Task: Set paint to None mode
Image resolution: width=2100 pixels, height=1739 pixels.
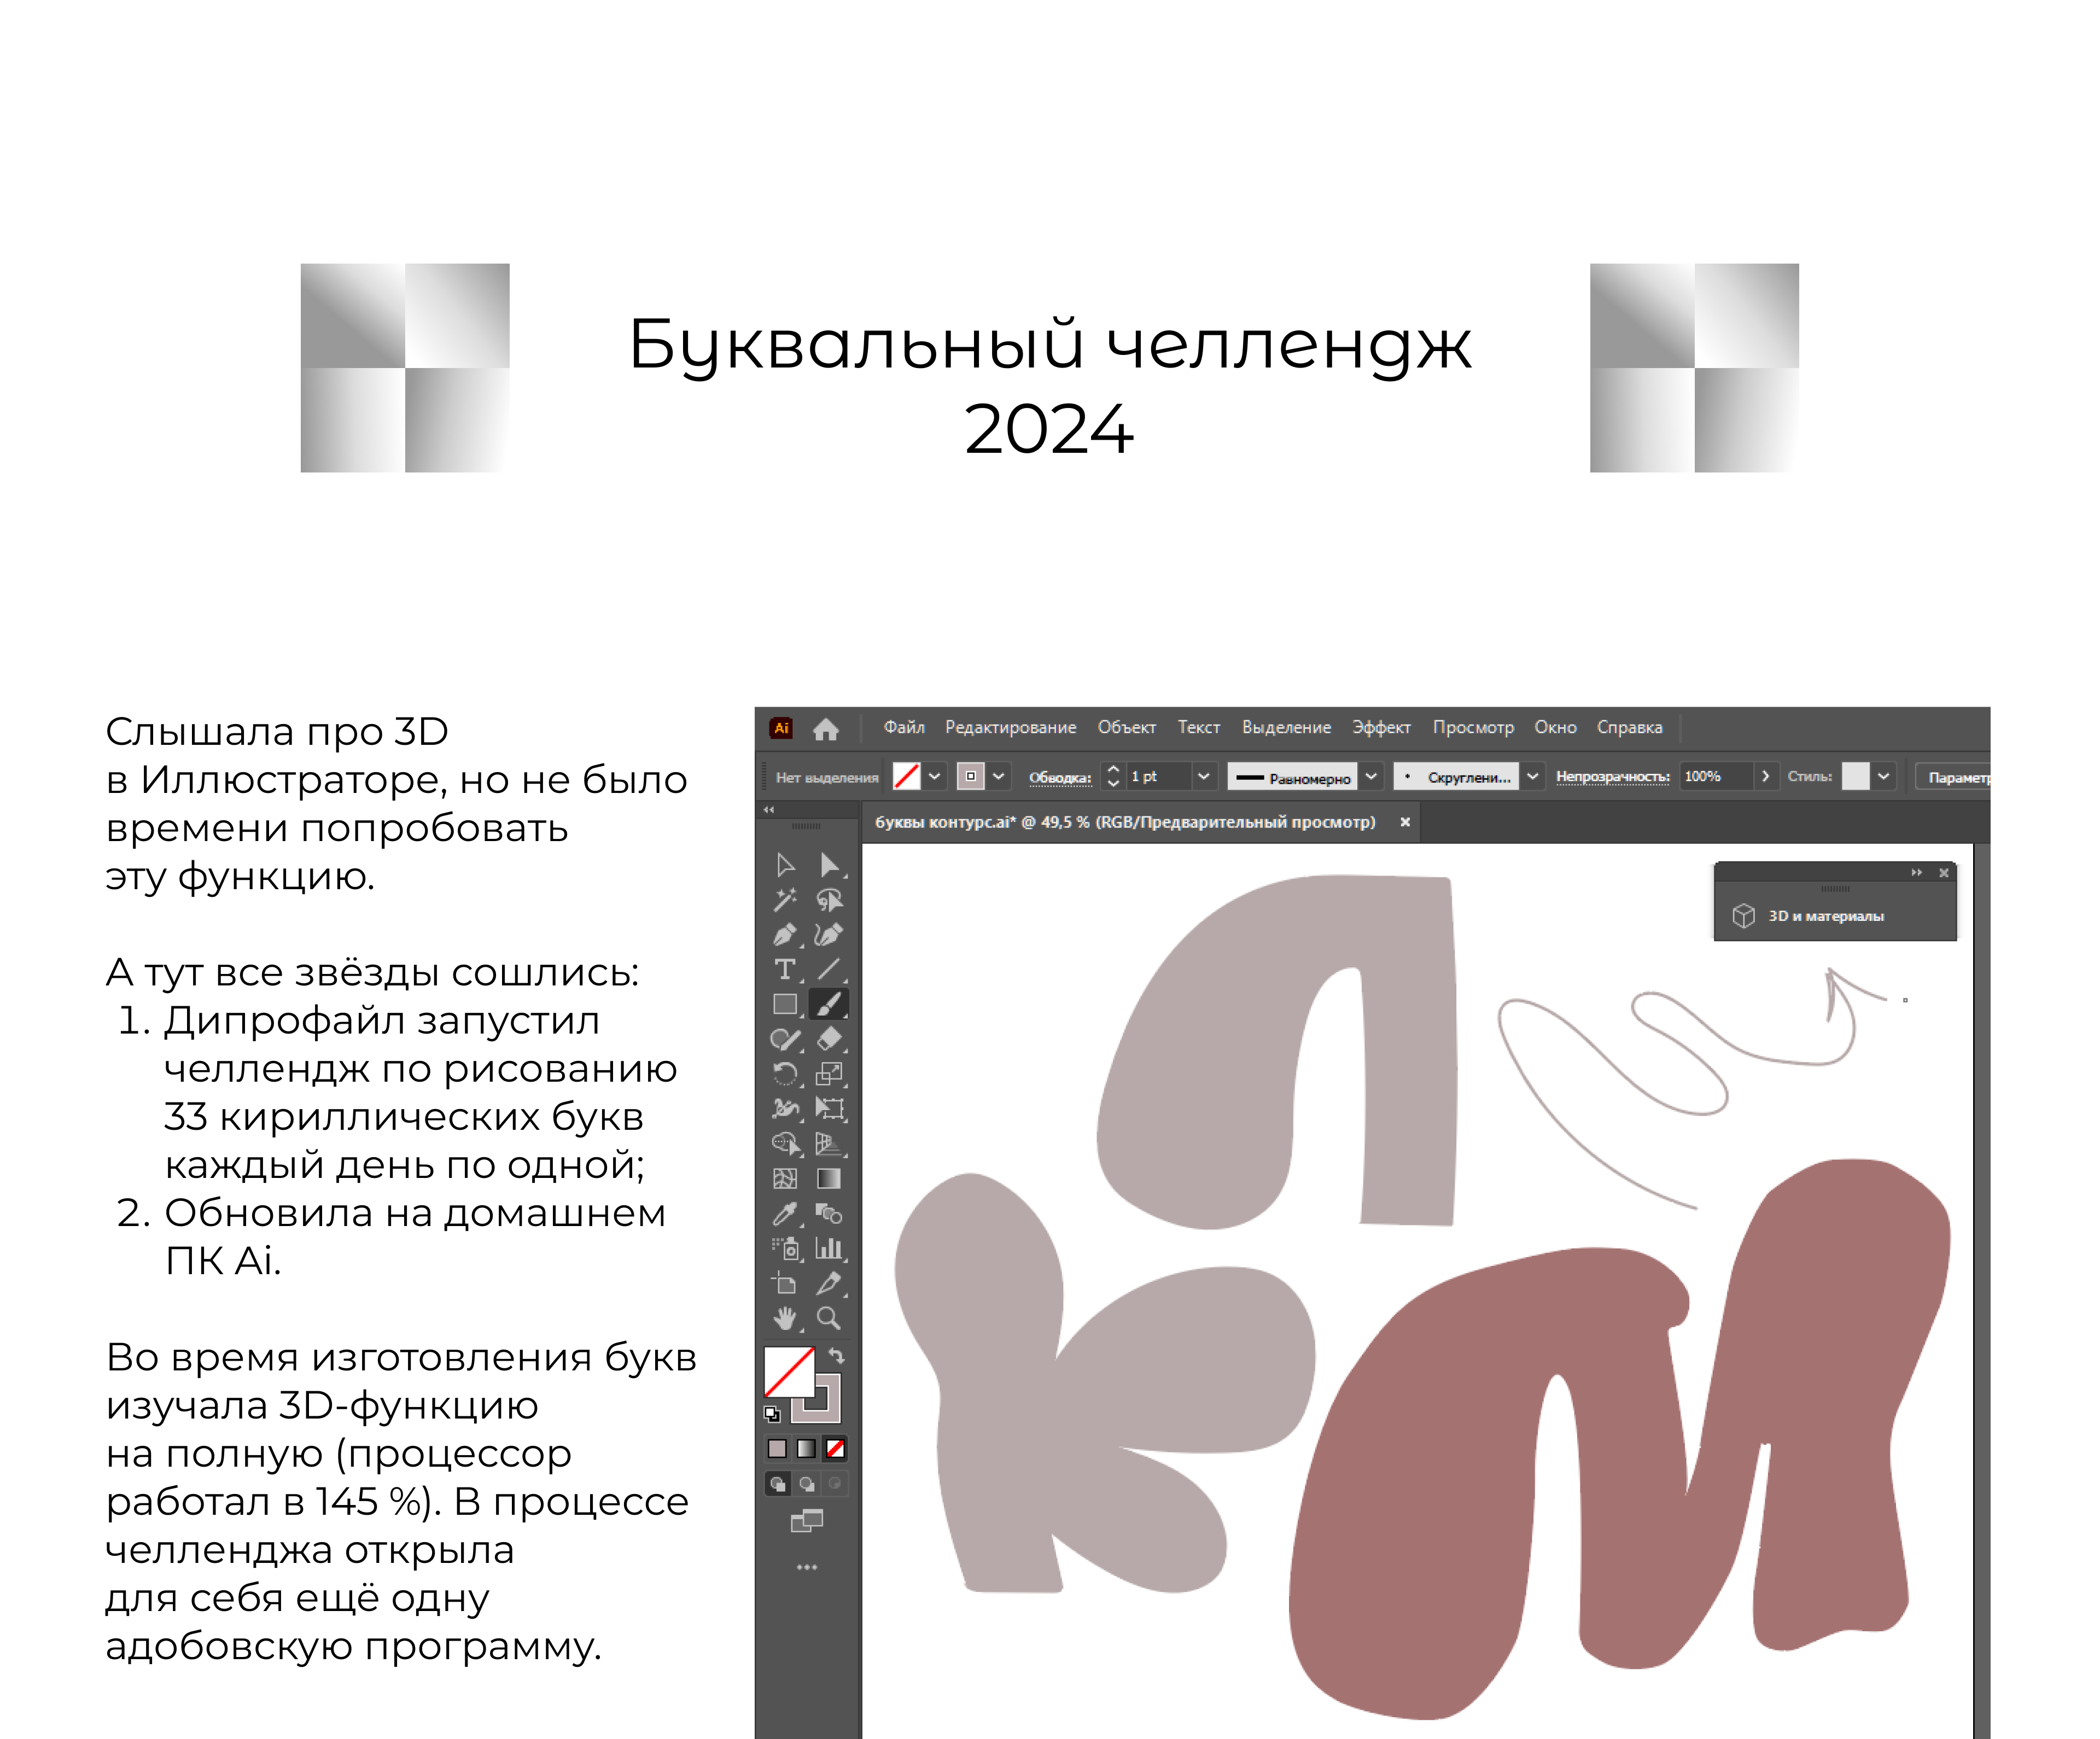Action: pyautogui.click(x=836, y=1448)
